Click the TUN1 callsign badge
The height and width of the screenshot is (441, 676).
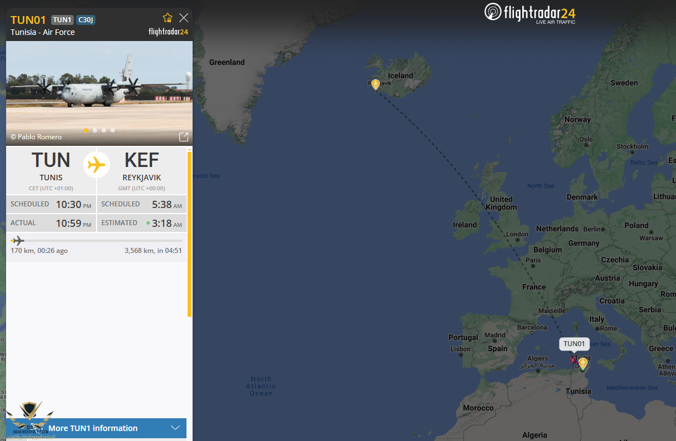point(62,20)
